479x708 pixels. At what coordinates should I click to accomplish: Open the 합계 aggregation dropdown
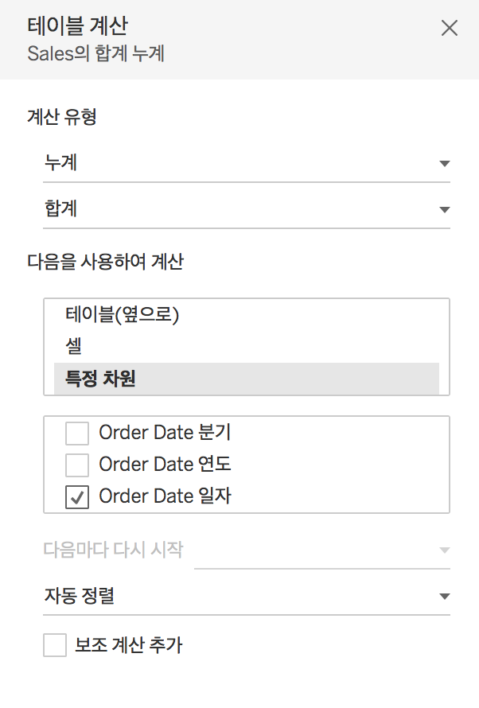pyautogui.click(x=239, y=209)
